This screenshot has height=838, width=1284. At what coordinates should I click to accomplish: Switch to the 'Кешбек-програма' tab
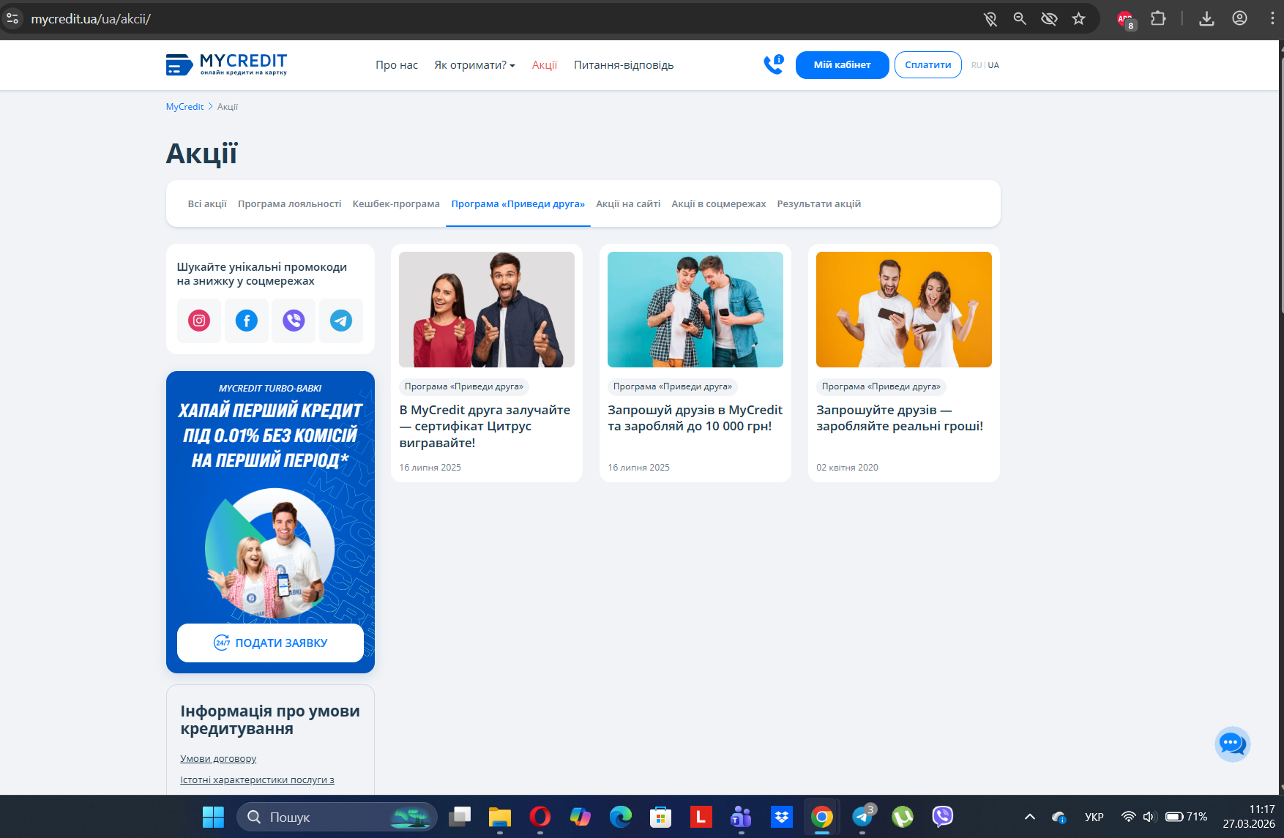tap(396, 203)
